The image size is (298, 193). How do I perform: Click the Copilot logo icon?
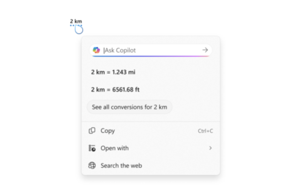click(x=97, y=50)
